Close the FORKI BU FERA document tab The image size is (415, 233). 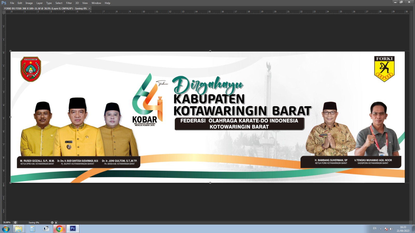pos(90,9)
